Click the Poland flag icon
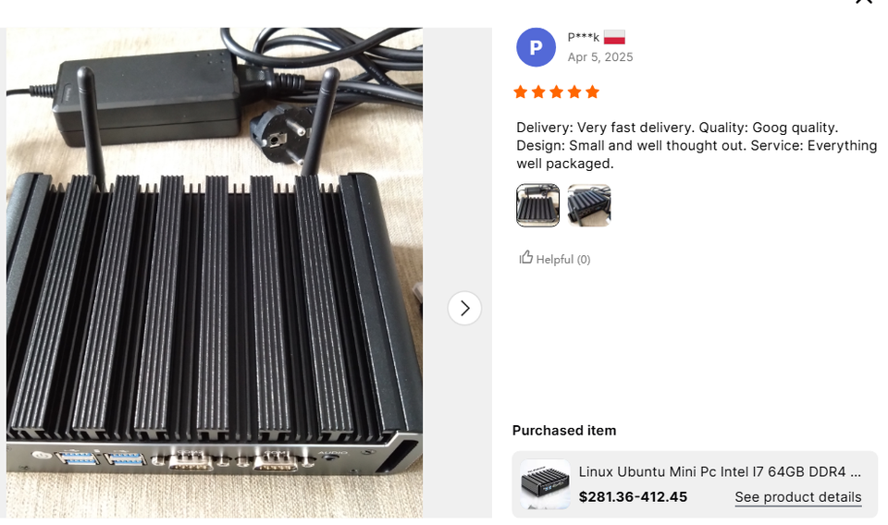This screenshot has height=525, width=888. click(614, 38)
